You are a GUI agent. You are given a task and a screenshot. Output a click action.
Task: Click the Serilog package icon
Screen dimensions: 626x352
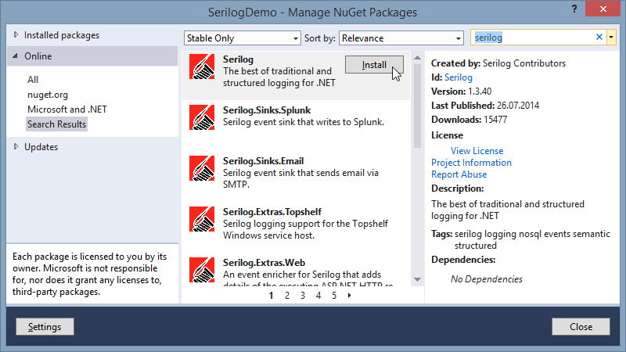pyautogui.click(x=202, y=66)
